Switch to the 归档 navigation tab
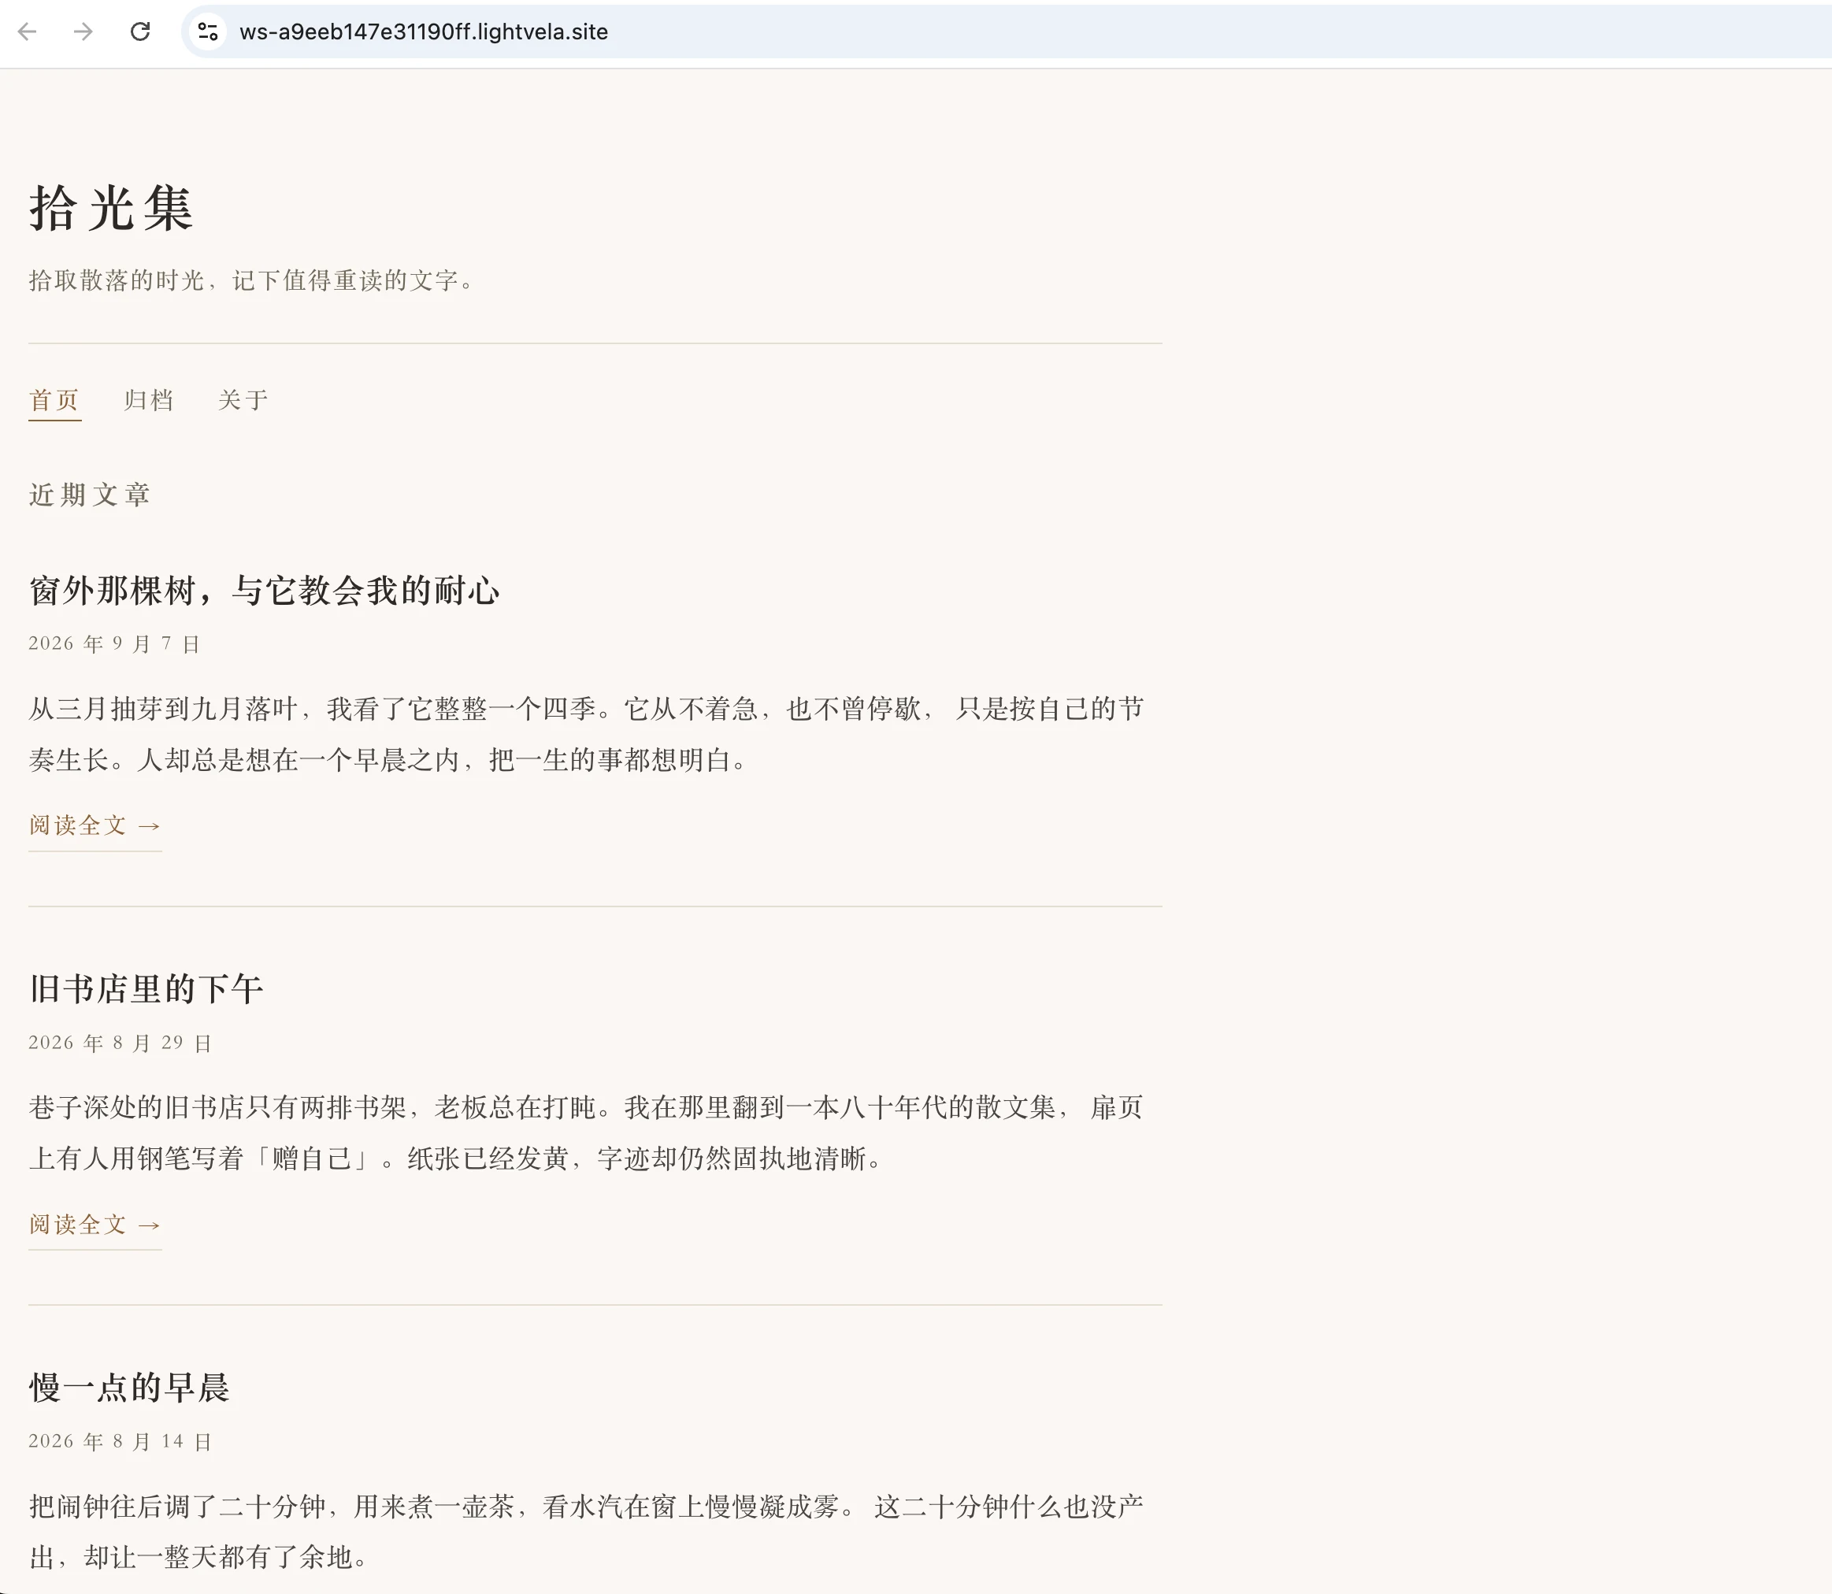Image resolution: width=1832 pixels, height=1594 pixels. (x=149, y=400)
